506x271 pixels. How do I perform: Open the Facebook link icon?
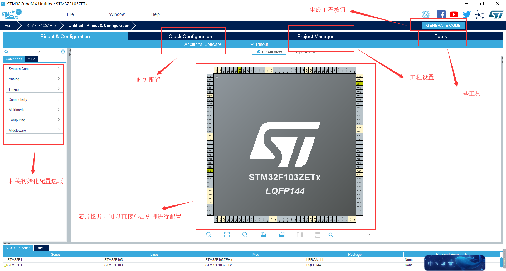(x=441, y=14)
